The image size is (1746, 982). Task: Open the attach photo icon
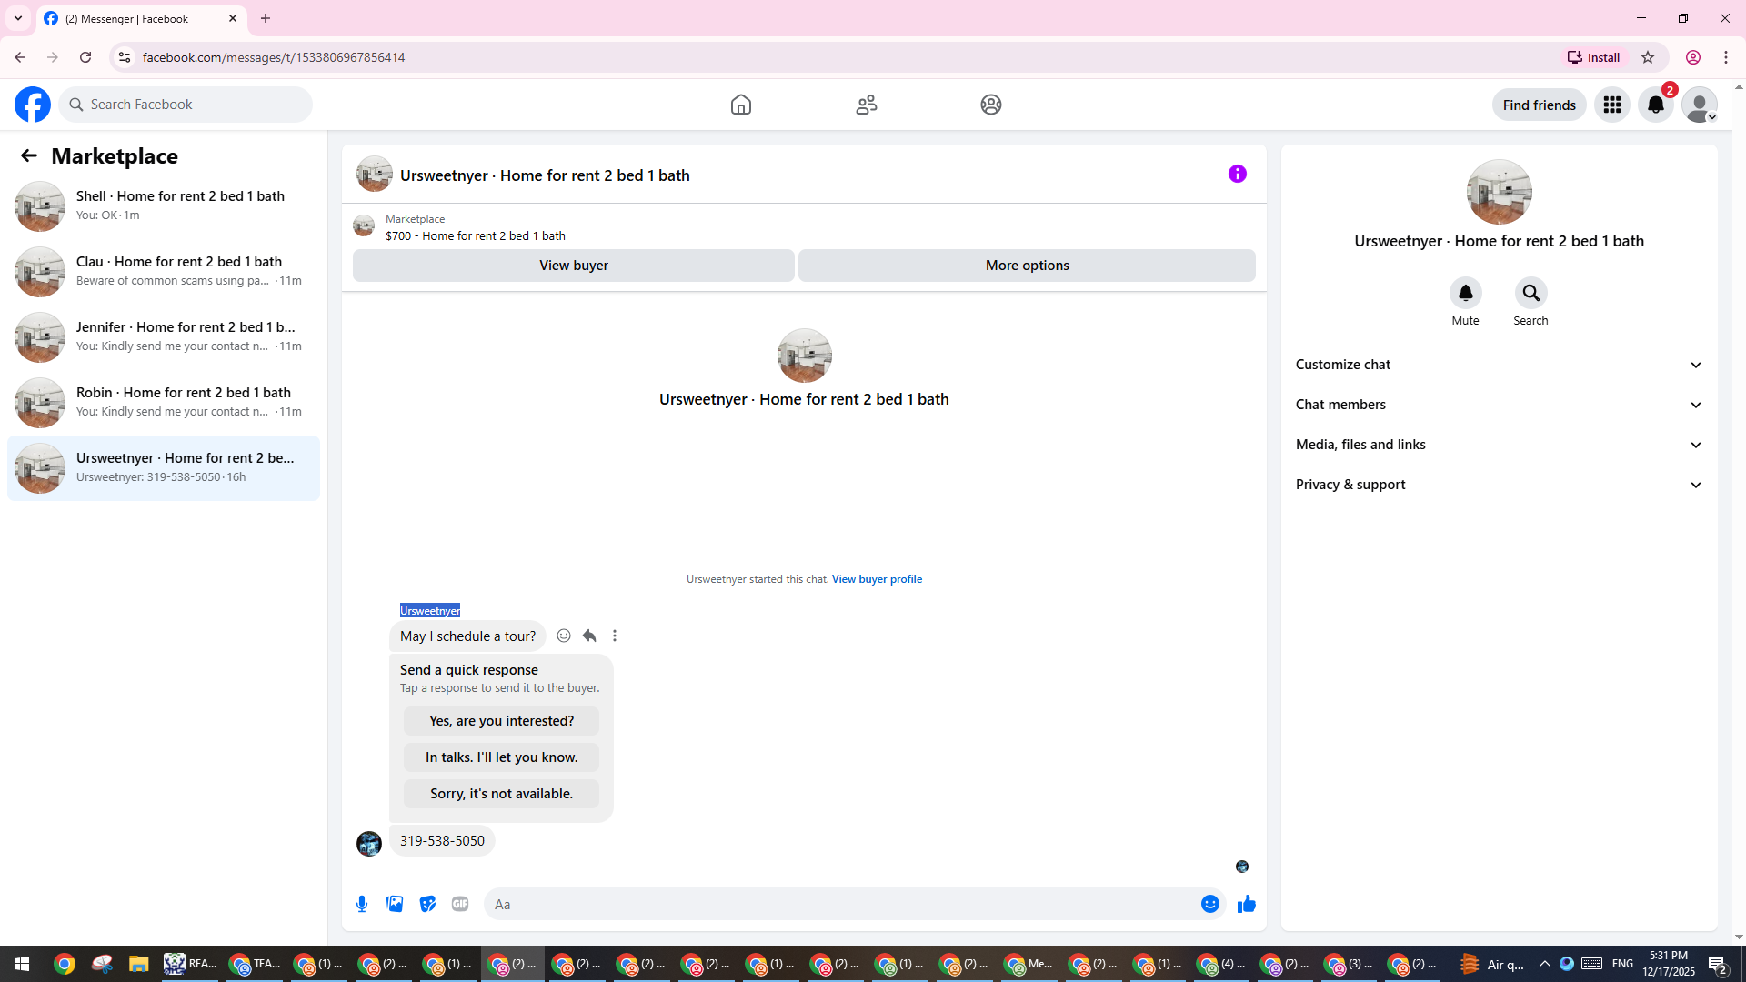395,904
